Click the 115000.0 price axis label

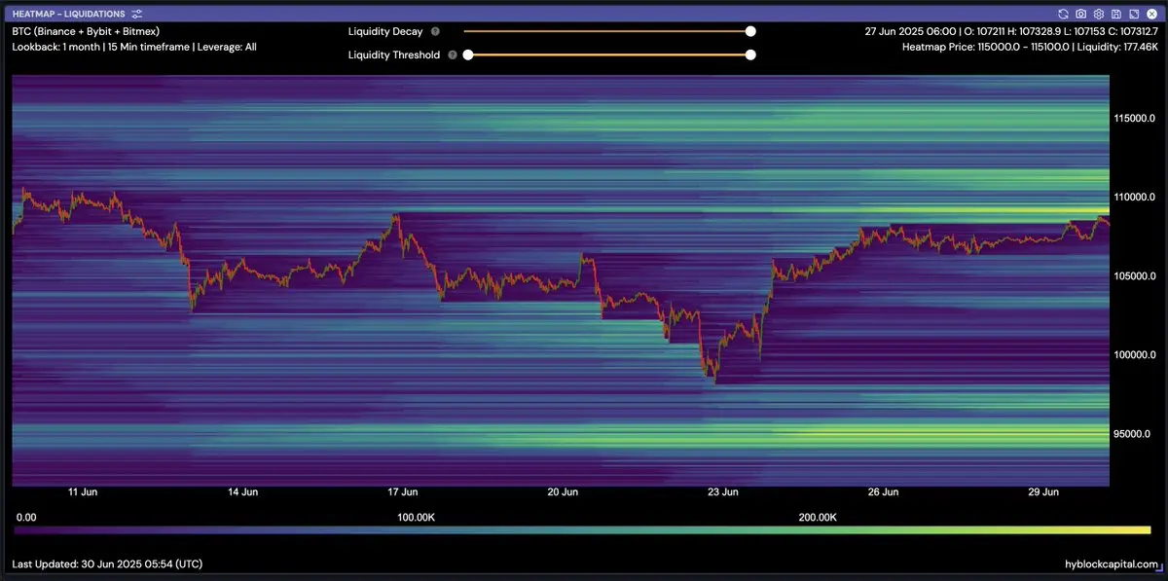point(1136,118)
